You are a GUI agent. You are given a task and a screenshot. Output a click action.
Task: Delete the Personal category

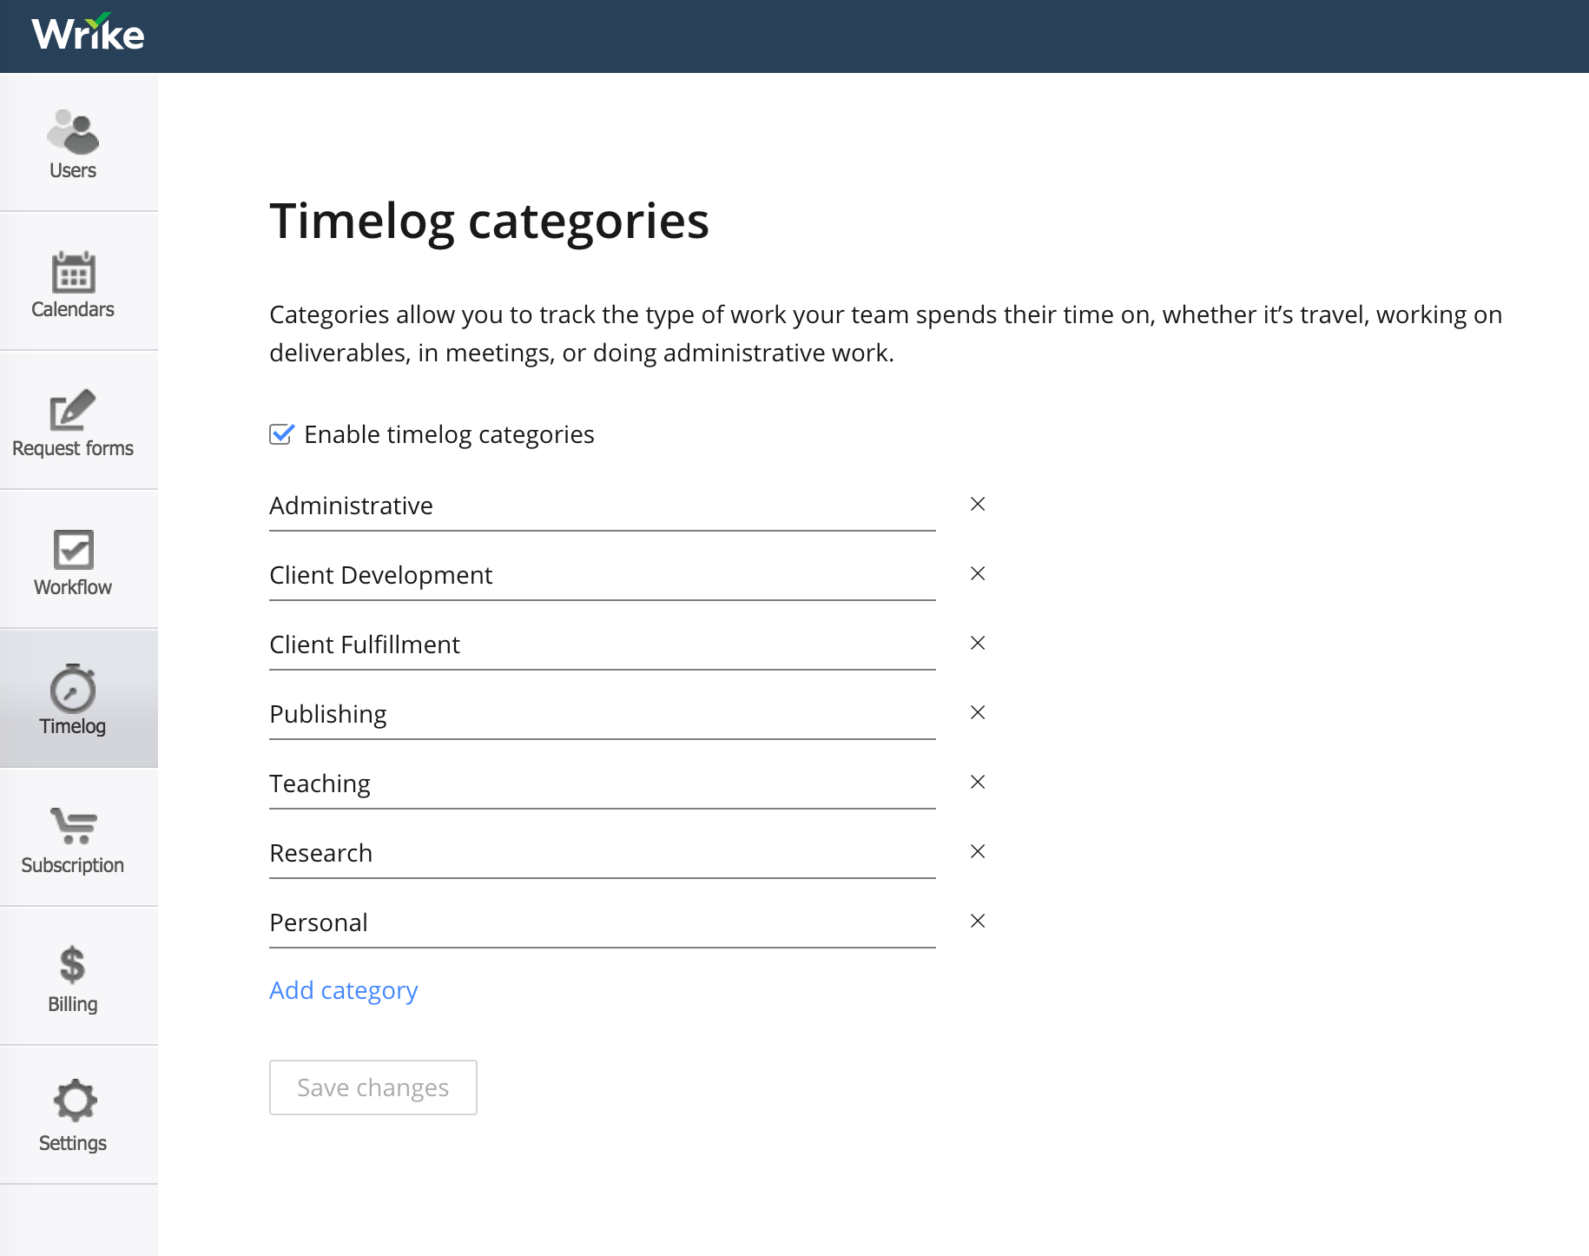pos(978,921)
